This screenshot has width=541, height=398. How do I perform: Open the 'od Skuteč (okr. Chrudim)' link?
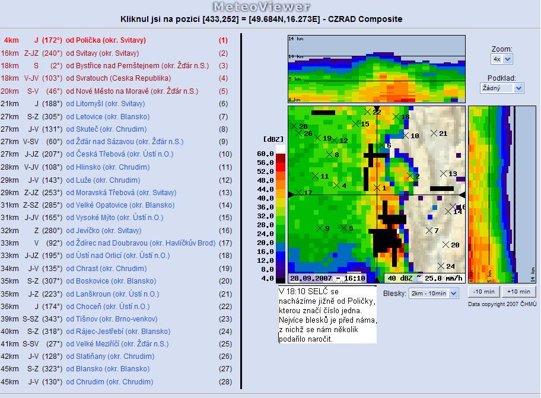pyautogui.click(x=106, y=129)
